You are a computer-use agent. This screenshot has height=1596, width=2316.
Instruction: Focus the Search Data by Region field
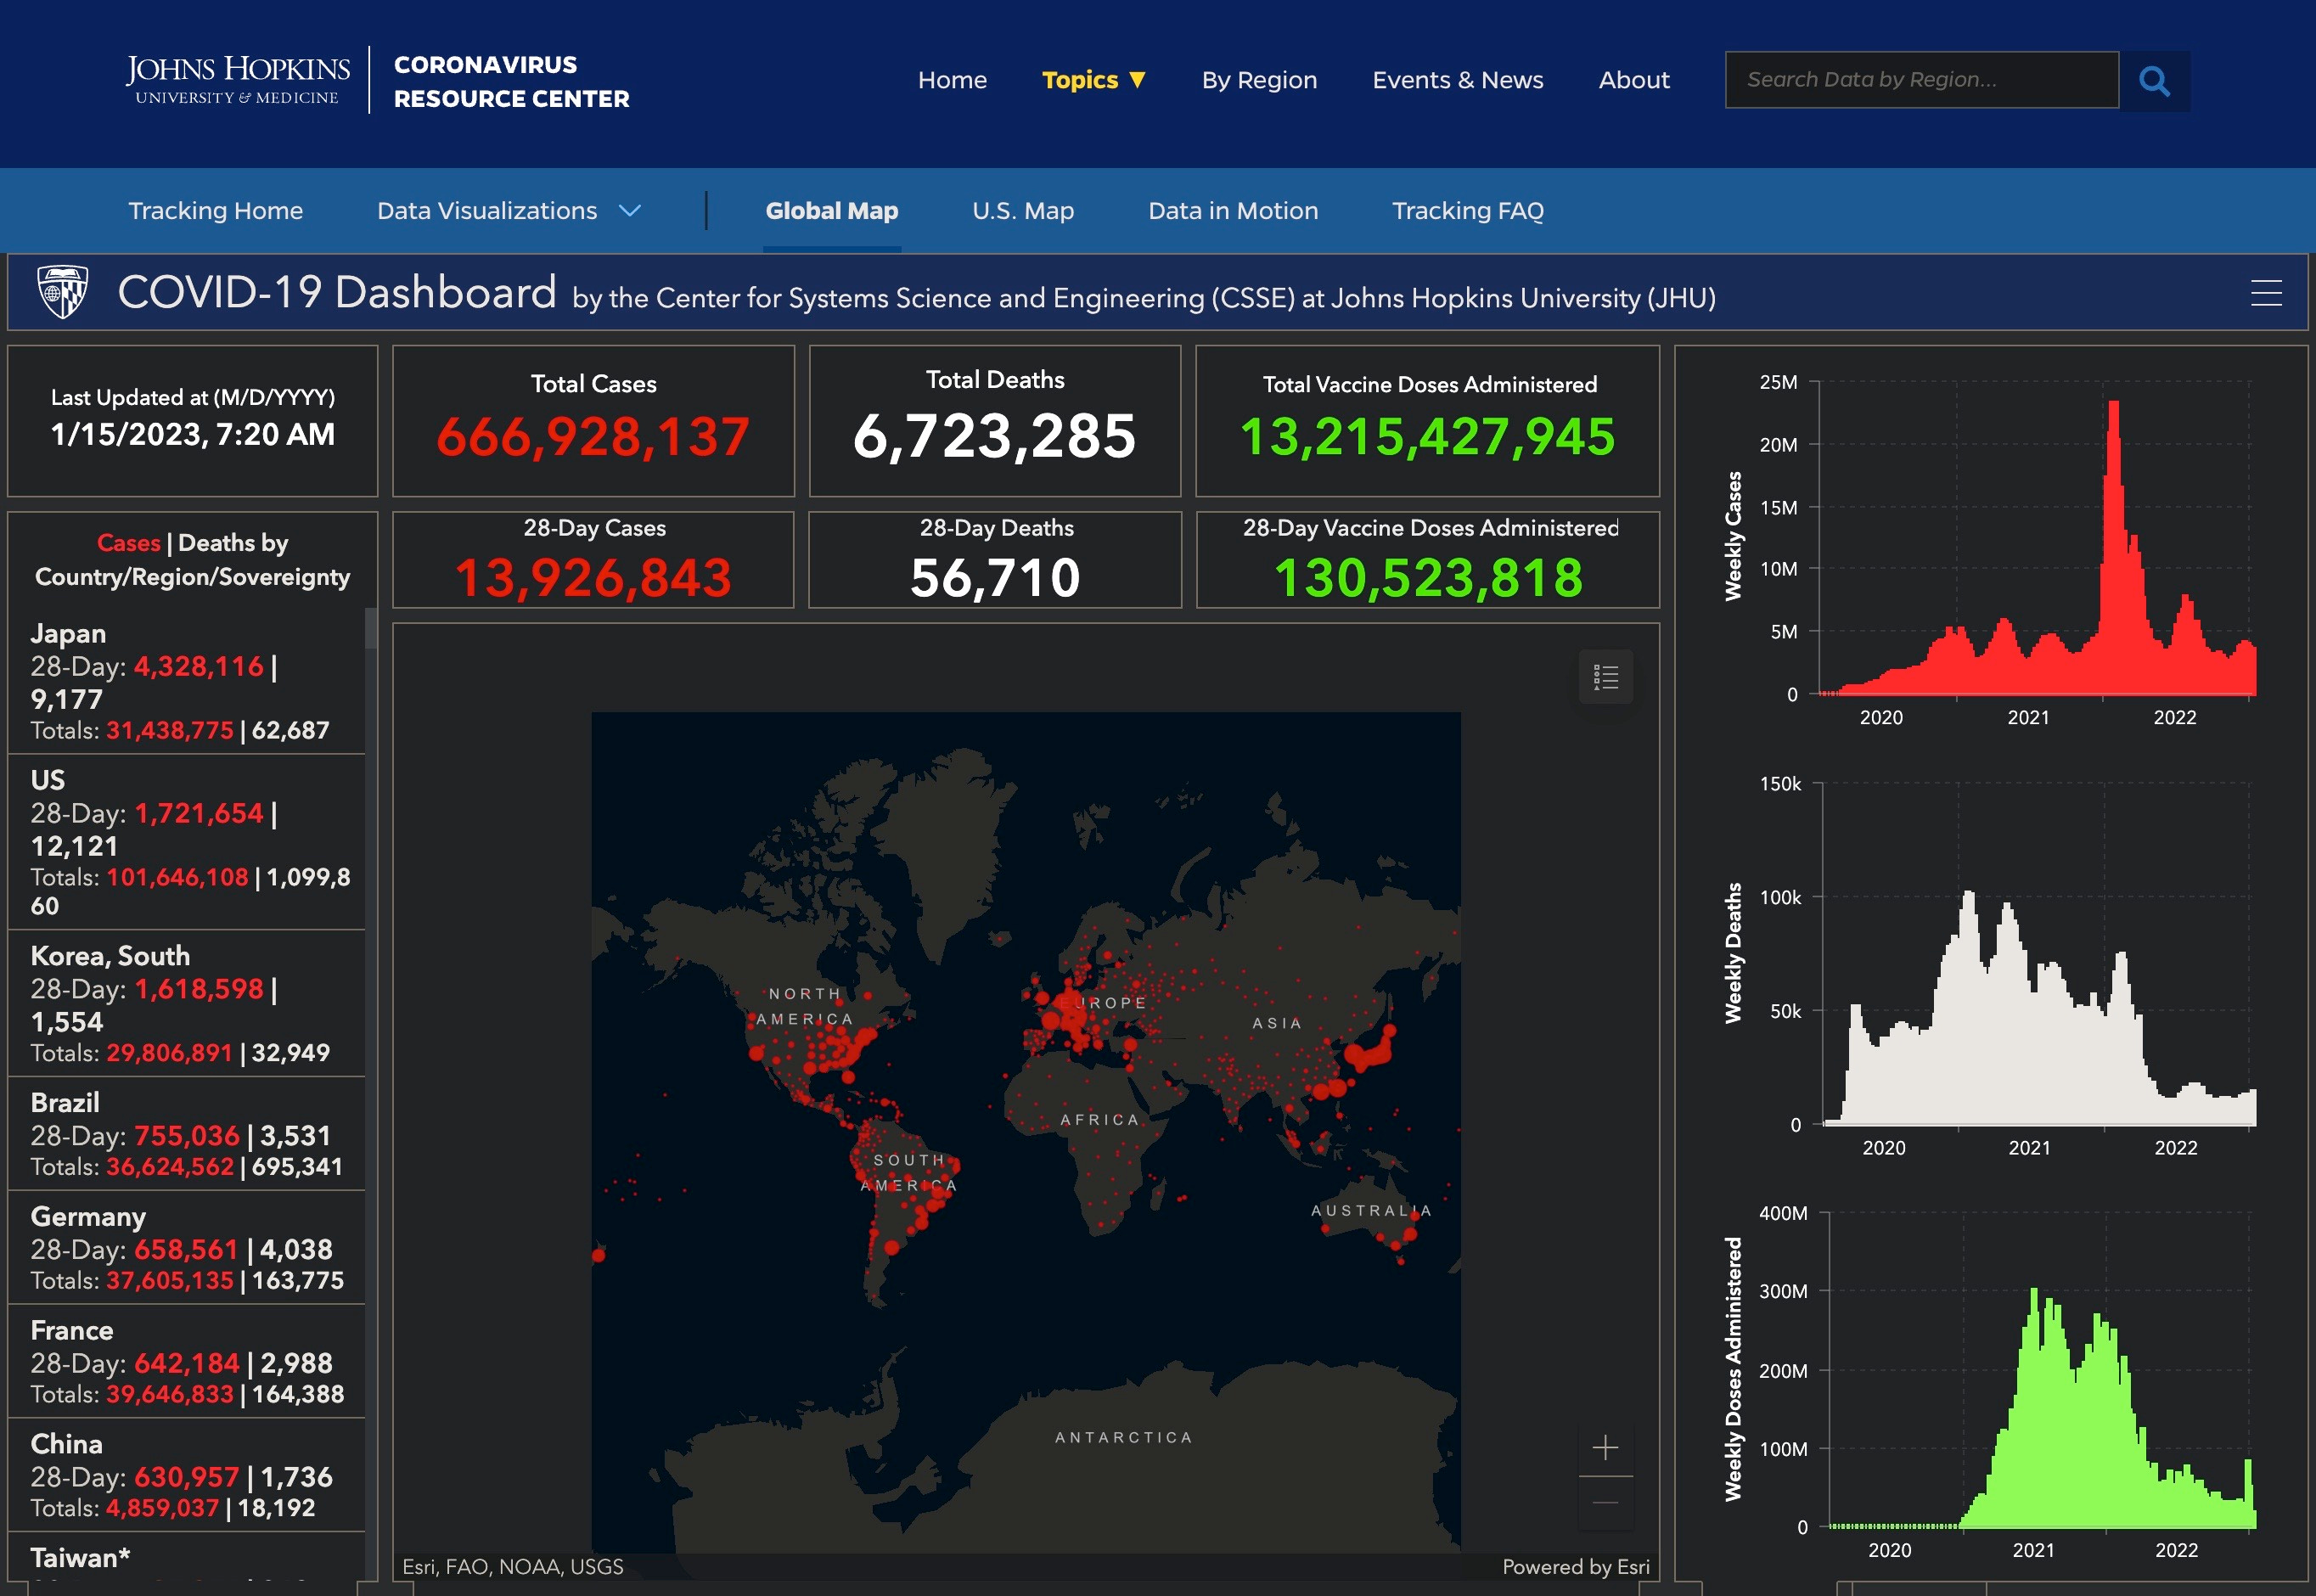point(1921,80)
